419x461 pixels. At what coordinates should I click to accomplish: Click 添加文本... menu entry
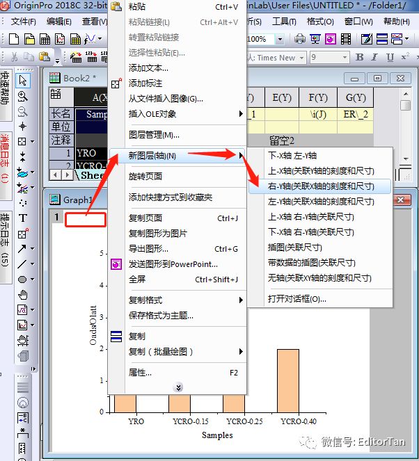click(177, 68)
